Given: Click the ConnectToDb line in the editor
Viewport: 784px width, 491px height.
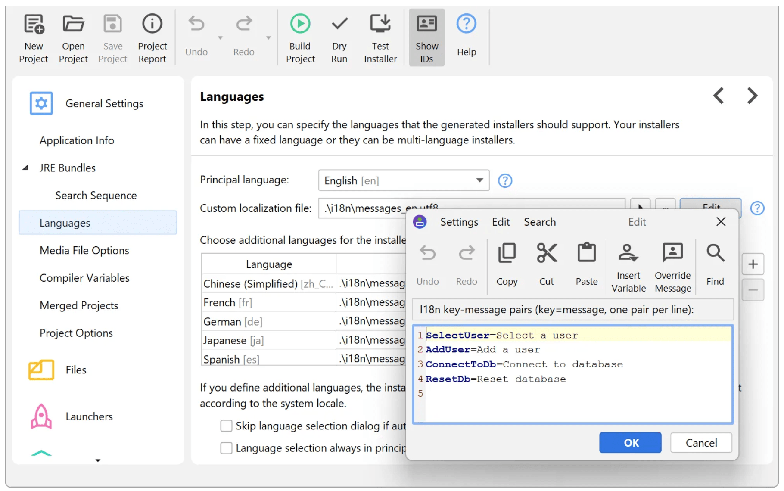Looking at the screenshot, I should click(x=578, y=364).
